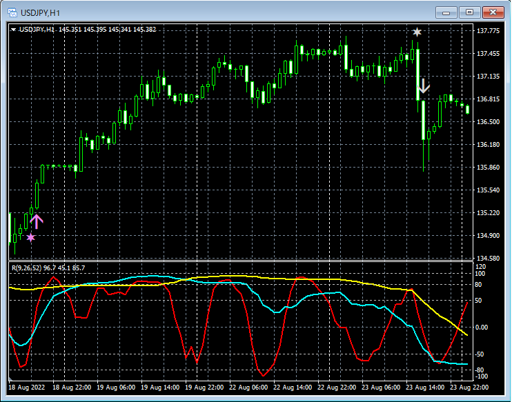Click the 137.775 price axis label
This screenshot has height=402, width=512.
tap(488, 31)
